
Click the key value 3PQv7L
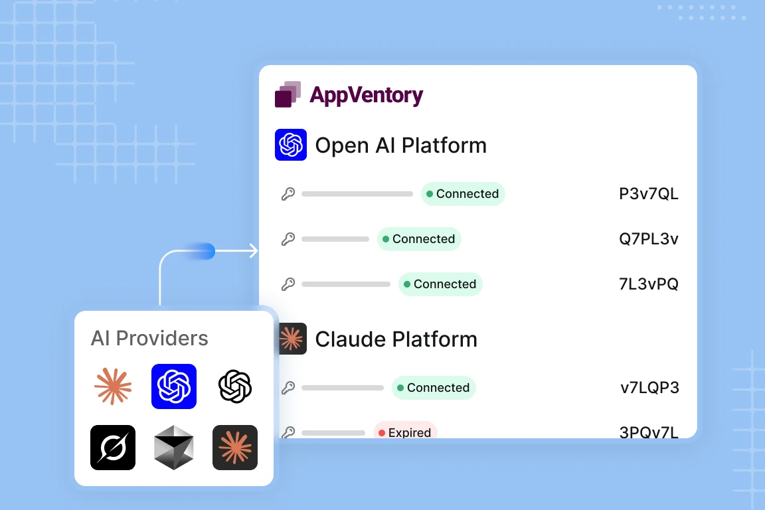(x=648, y=432)
